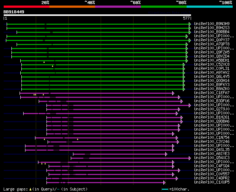Select the UniRef100_C0V557 label
This screenshot has width=236, height=192.
click(x=212, y=174)
